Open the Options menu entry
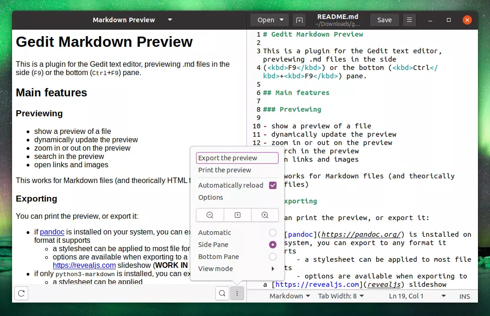490x316 pixels. point(237,197)
